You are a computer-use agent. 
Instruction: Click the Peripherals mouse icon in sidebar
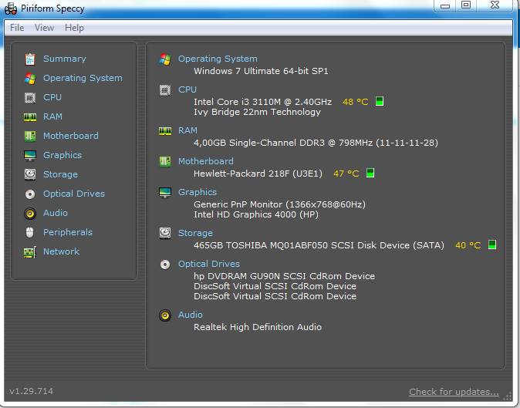tap(30, 232)
